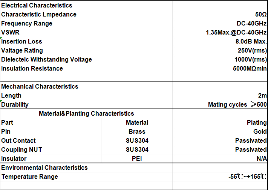Image resolution: width=268 pixels, height=190 pixels.
Task: Click the Valtage Rating label cell
Action: coord(86,51)
